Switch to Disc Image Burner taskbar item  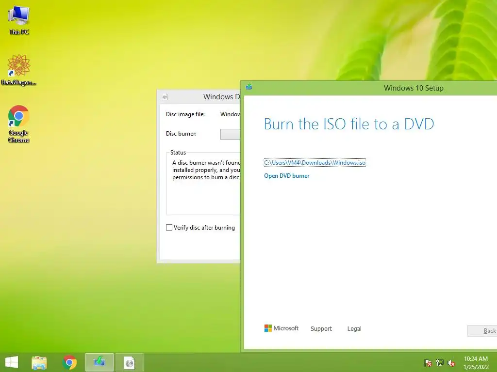(129, 362)
